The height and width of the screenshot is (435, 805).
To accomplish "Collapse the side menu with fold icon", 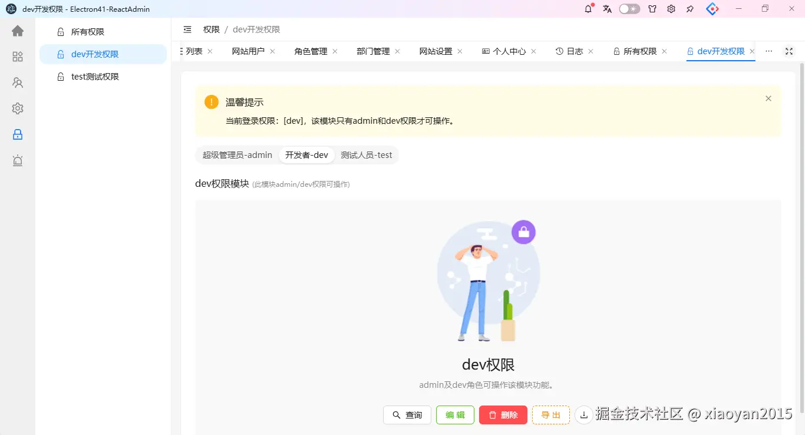I will 187,29.
